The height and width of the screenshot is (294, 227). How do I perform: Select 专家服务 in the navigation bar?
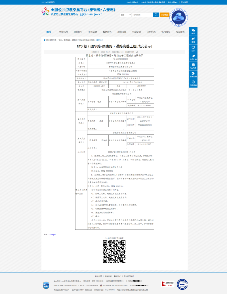click(x=180, y=32)
